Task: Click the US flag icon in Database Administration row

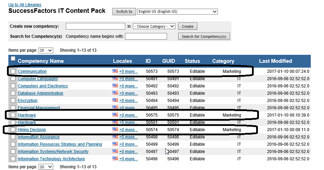Action: [115, 93]
